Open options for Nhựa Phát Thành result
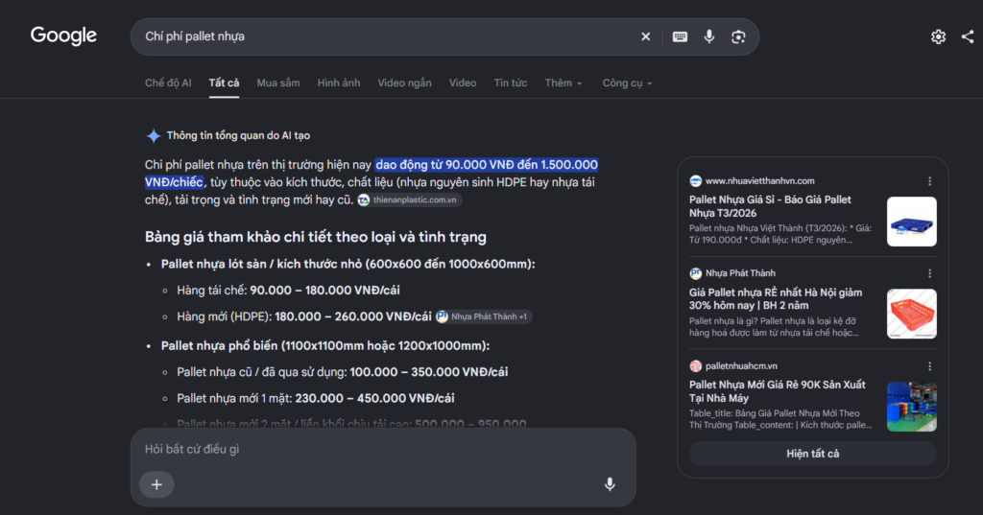Image resolution: width=983 pixels, height=515 pixels. coord(929,273)
